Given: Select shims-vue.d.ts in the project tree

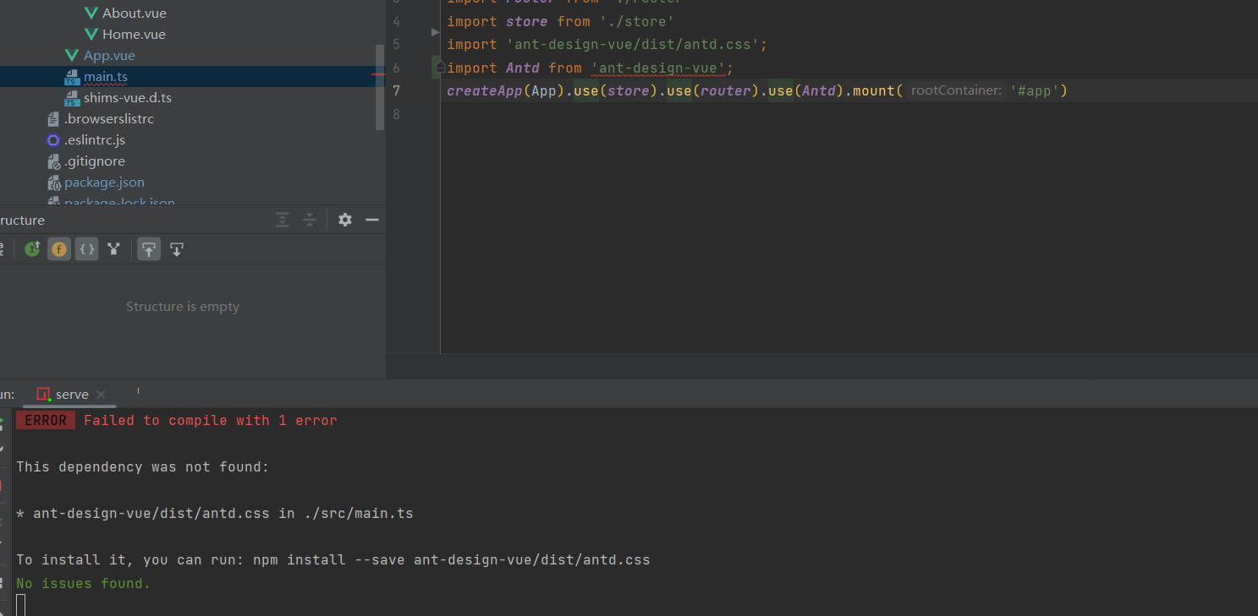Looking at the screenshot, I should (128, 98).
